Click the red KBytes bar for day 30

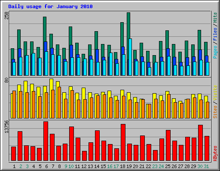coord(200,143)
